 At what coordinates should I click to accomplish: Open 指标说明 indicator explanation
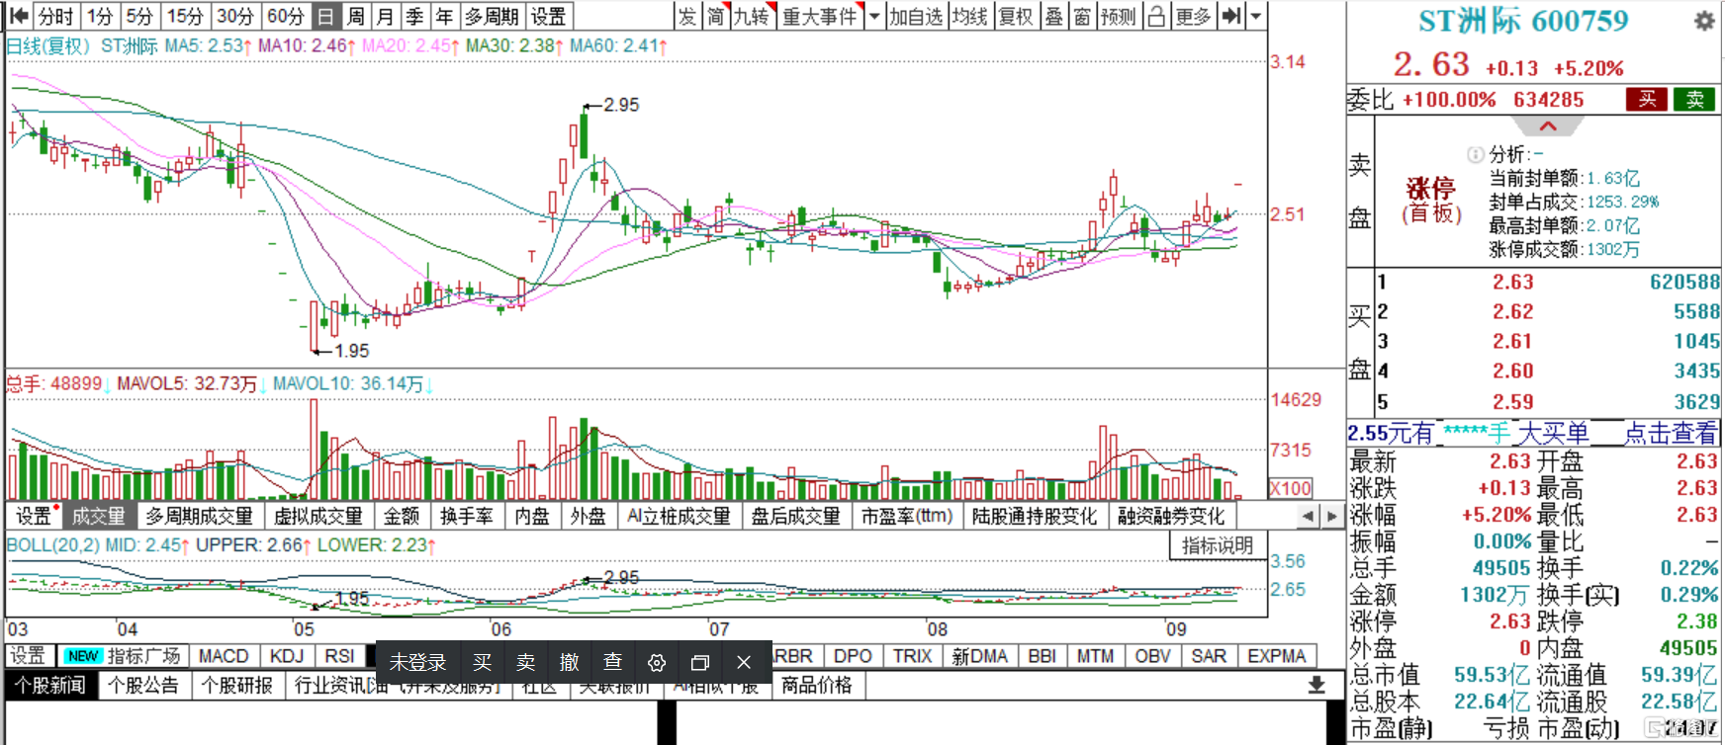(x=1218, y=545)
